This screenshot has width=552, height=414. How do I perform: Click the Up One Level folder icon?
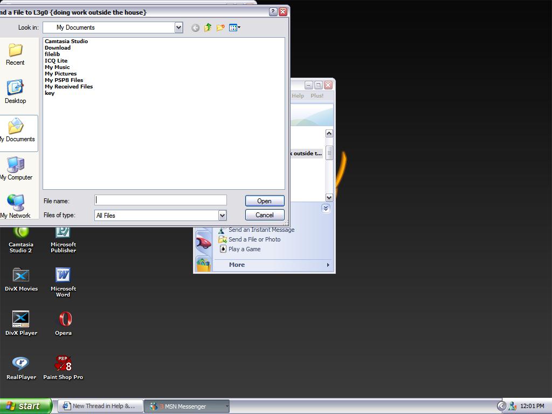(208, 27)
